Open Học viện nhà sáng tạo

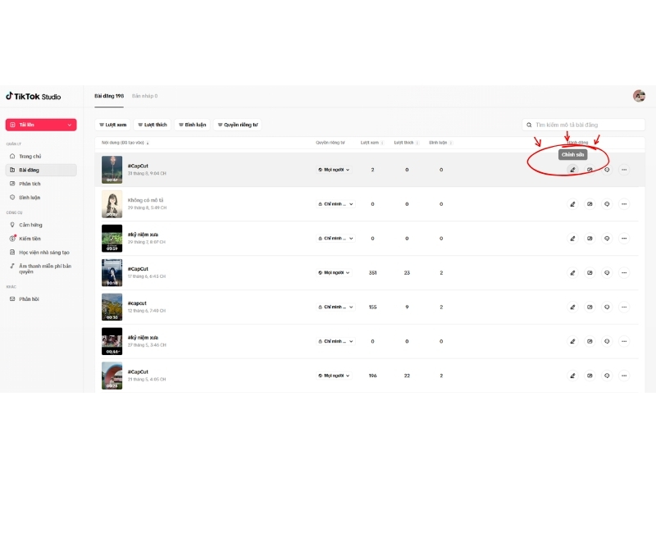pyautogui.click(x=41, y=253)
